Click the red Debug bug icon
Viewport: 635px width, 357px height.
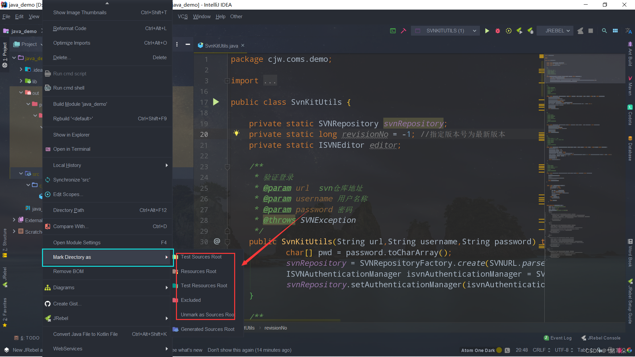(498, 31)
